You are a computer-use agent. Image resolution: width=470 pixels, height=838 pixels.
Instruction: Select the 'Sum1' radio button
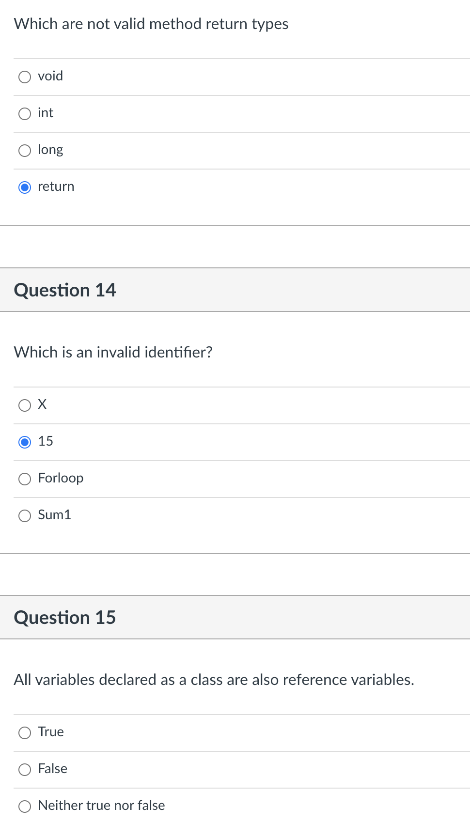(x=25, y=516)
